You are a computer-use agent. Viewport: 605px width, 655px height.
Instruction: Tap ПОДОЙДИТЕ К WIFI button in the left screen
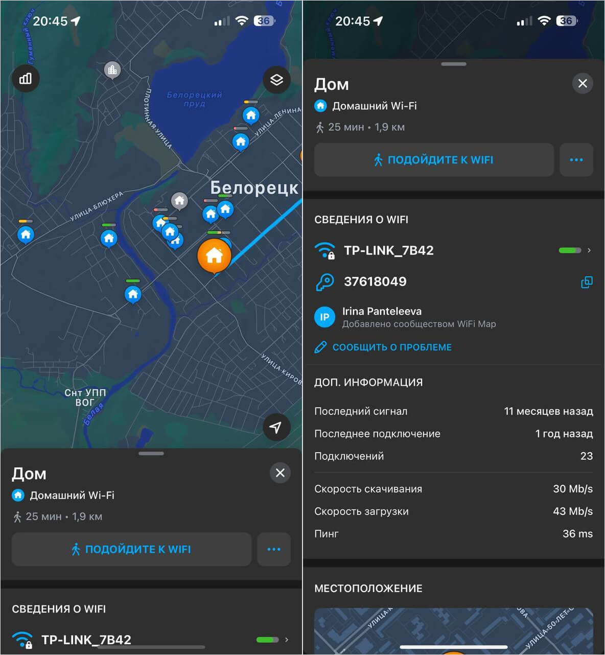[x=131, y=549]
